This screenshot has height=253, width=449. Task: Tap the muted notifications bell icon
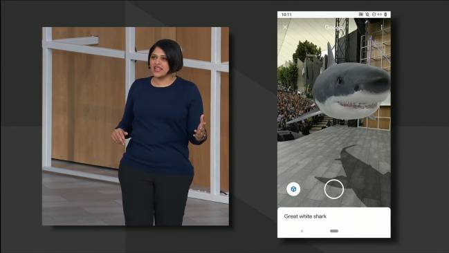[367, 15]
